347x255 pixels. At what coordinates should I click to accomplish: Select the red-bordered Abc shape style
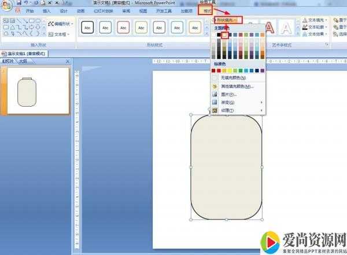123,27
